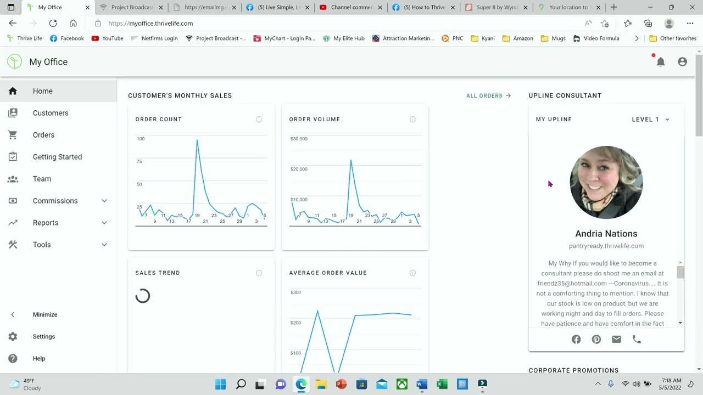Go to Home in sidebar
703x395 pixels.
pos(58,91)
